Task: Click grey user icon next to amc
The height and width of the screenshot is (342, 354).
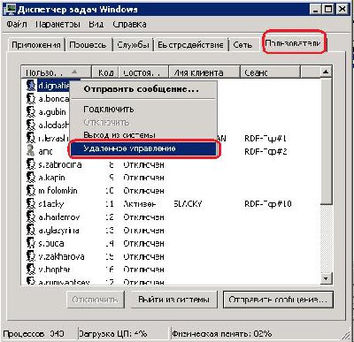Action: [x=31, y=151]
